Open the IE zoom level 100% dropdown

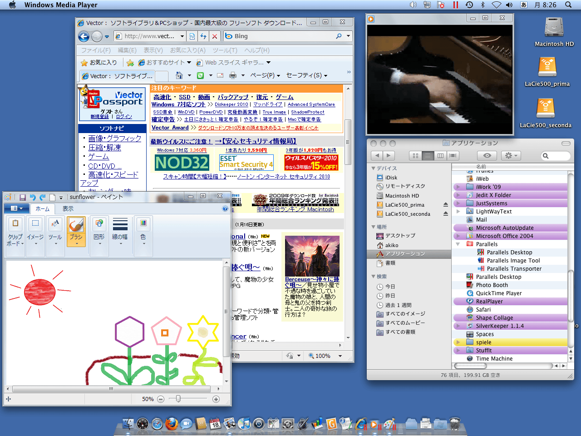340,356
